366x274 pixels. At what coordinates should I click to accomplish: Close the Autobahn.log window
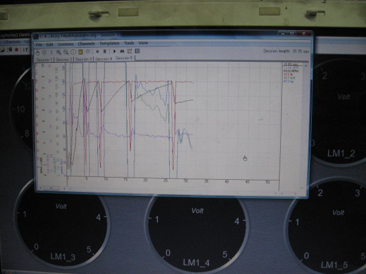tap(304, 34)
